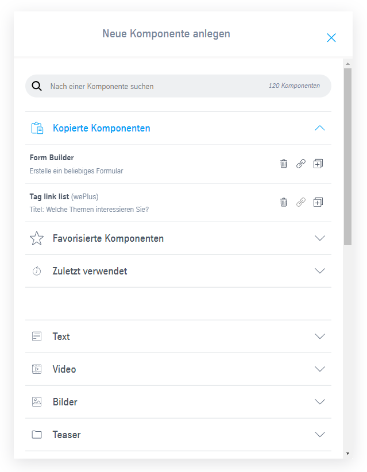The height and width of the screenshot is (472, 367).
Task: Collapse the Kopierte Komponenten section
Action: (x=320, y=128)
